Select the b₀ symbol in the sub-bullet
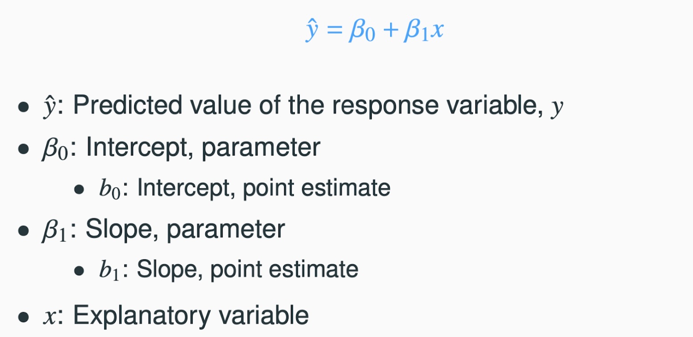Screen dimensions: 693x337 tap(109, 189)
